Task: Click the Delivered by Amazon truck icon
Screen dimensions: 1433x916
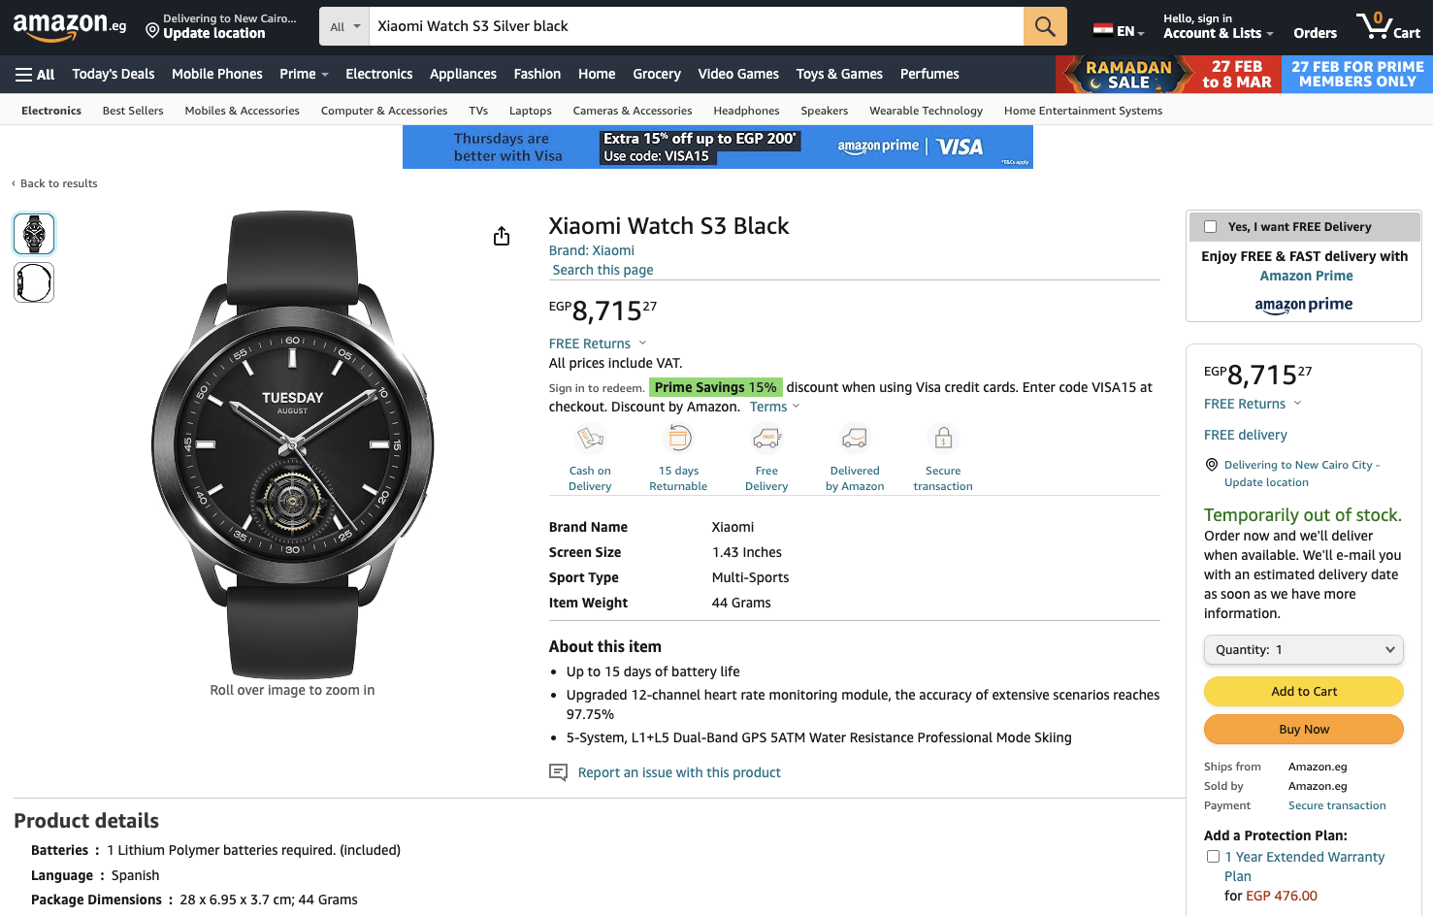Action: point(855,439)
